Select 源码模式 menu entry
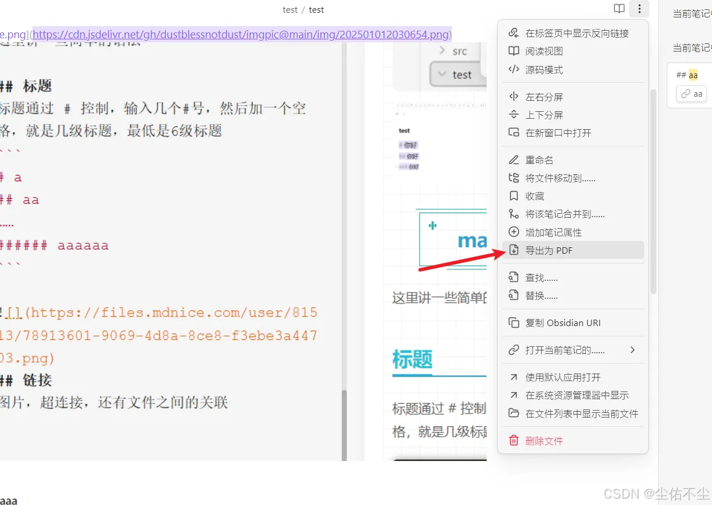Screen dimensions: 712x505 click(573, 69)
